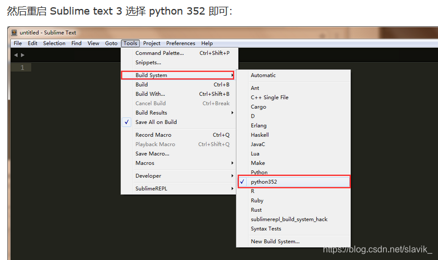
Task: Run Build from Tools menu
Action: pyautogui.click(x=179, y=85)
